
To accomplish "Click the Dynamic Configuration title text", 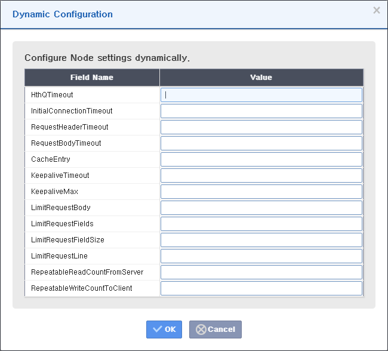I will pyautogui.click(x=63, y=14).
